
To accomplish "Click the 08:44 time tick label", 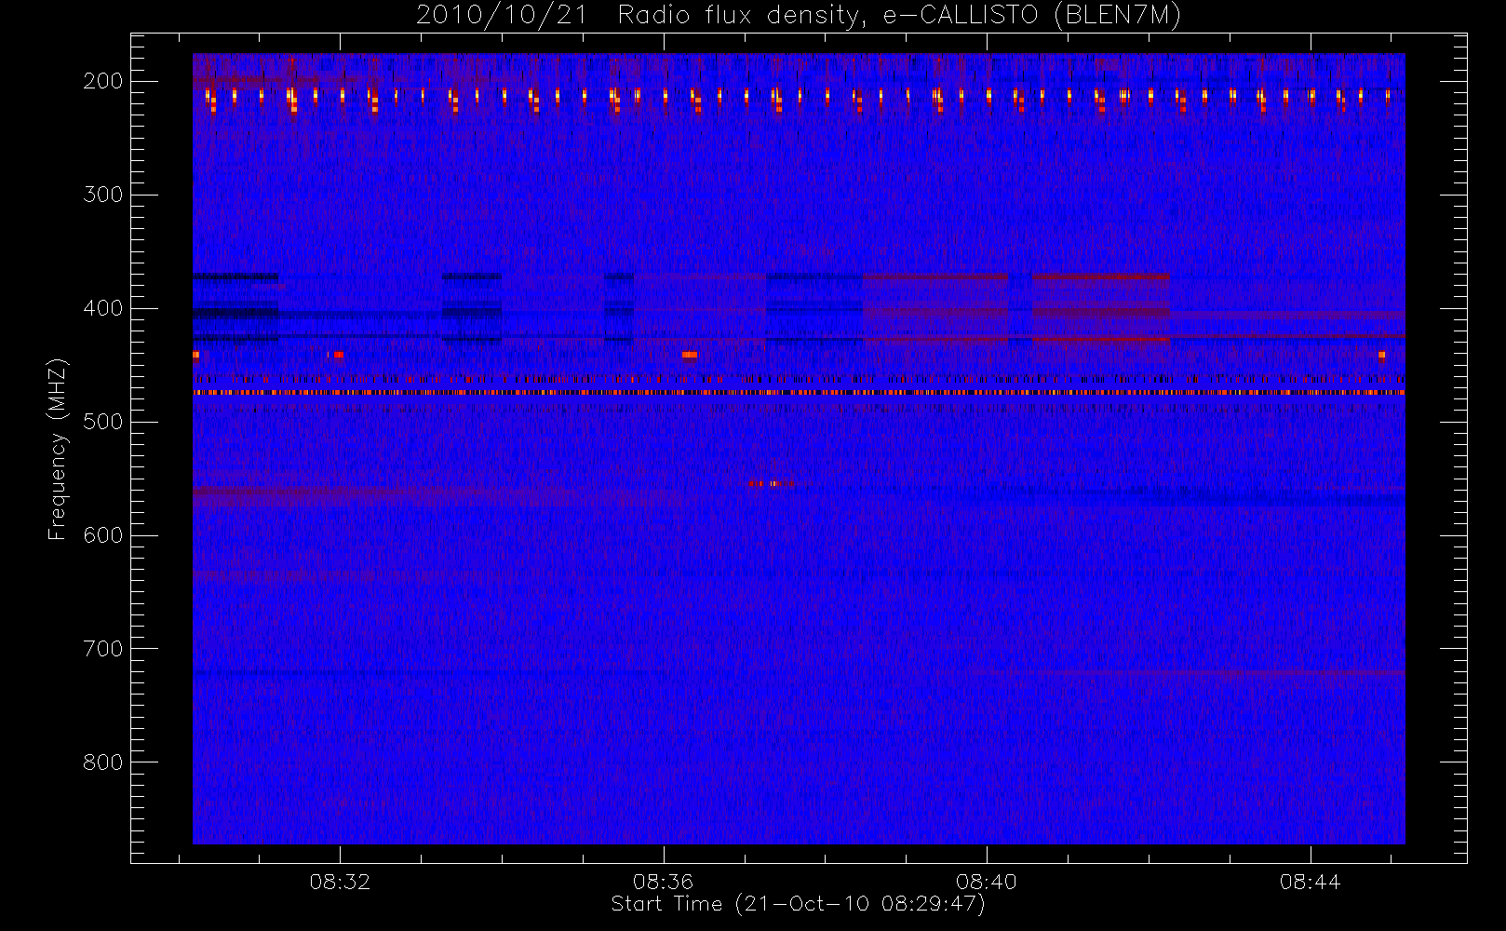I will 1310,882.
